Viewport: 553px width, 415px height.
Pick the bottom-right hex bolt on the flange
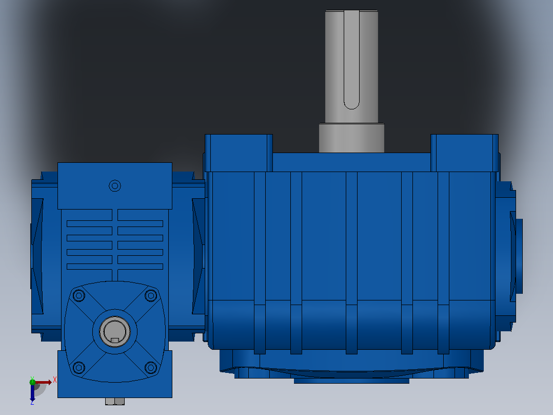click(151, 368)
